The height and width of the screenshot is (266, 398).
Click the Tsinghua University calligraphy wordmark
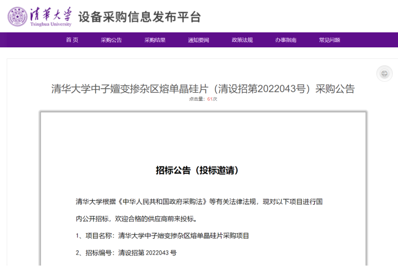[x=51, y=17]
